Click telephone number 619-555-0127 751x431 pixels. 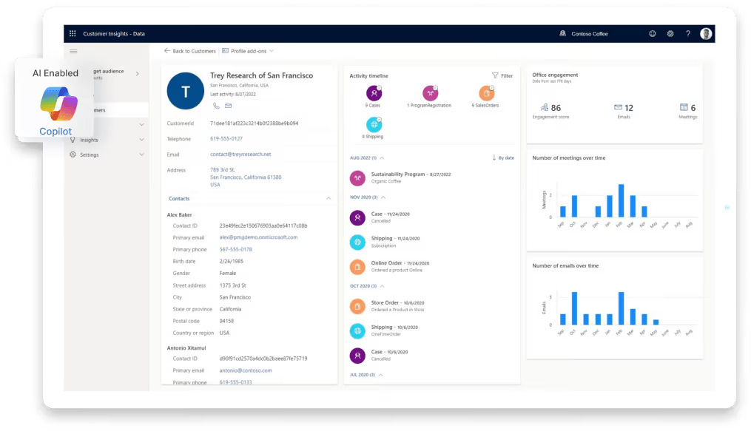click(x=226, y=139)
